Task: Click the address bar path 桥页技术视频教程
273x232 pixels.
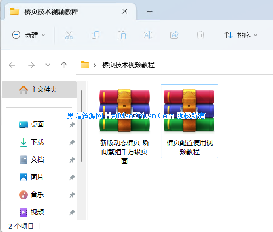Action: click(x=128, y=65)
